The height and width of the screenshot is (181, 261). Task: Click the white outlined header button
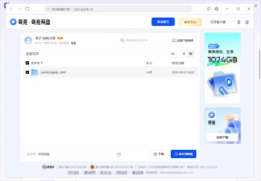pyautogui.click(x=218, y=22)
